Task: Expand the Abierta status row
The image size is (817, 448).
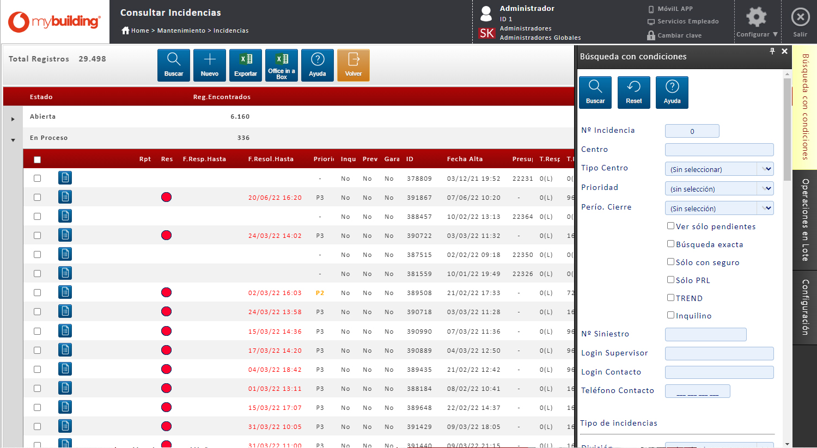Action: click(x=13, y=119)
